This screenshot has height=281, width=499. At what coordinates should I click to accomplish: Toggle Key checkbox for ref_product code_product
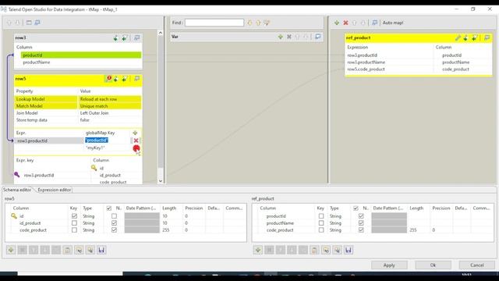[321, 230]
